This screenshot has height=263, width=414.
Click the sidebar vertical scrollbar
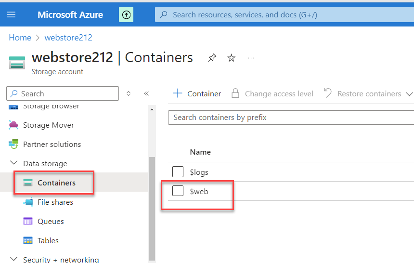pos(152,207)
